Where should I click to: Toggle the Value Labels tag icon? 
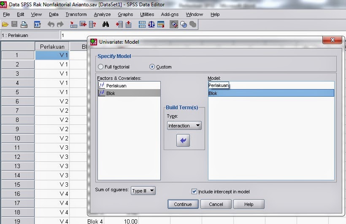coord(174,24)
